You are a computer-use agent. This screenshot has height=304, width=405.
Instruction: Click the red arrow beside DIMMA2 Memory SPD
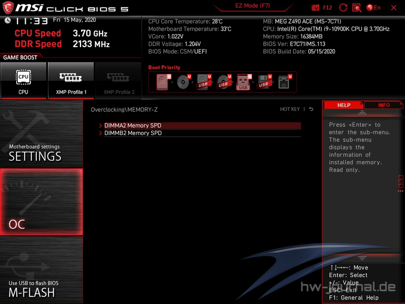click(x=100, y=126)
